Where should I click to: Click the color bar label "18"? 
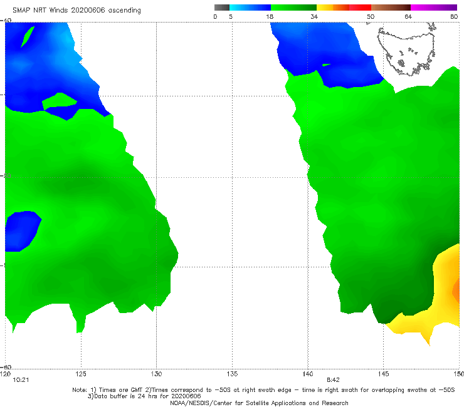pyautogui.click(x=270, y=16)
